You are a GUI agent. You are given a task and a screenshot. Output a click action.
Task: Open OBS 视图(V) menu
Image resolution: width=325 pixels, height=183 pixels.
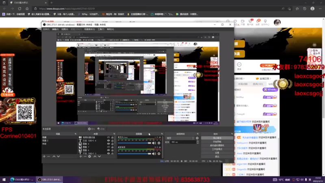[x=65, y=29]
